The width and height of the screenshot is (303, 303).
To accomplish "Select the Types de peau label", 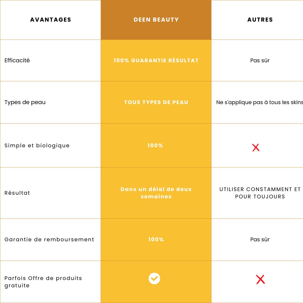I will click(25, 102).
